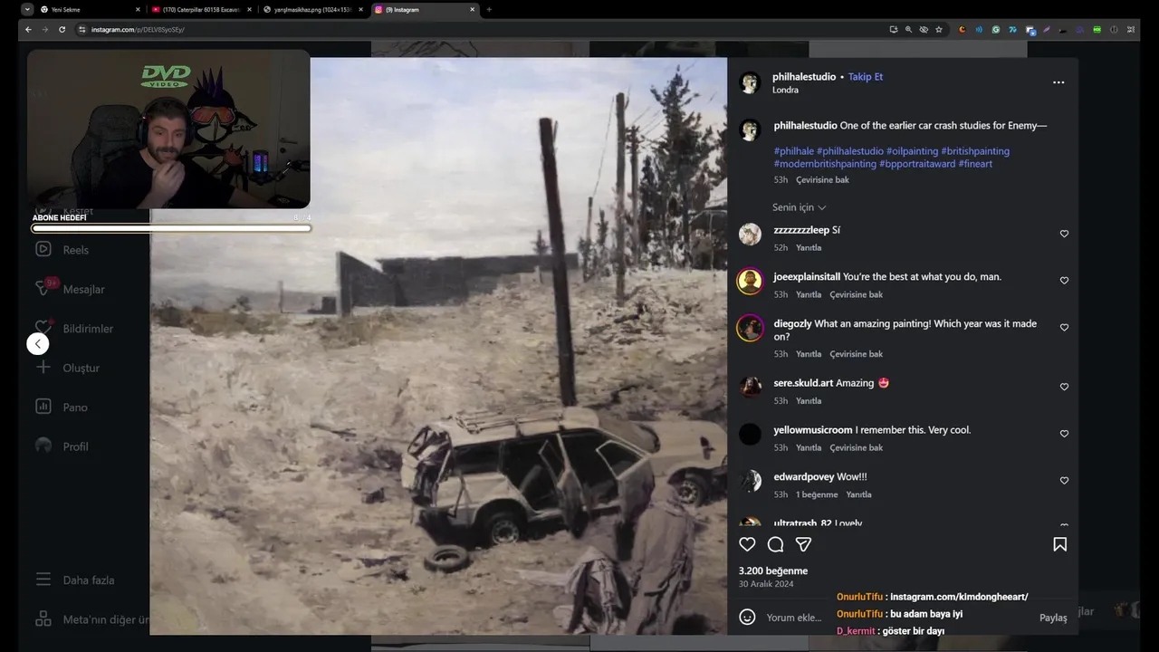
Task: Open the #britishpainting hashtag
Action: point(975,151)
